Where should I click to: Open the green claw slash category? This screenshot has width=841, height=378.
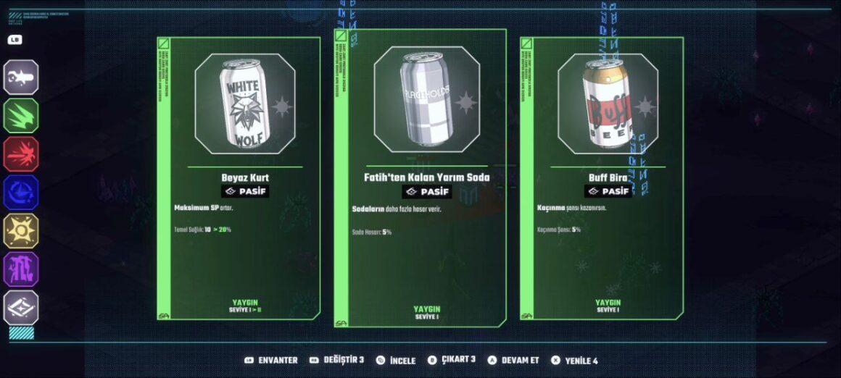click(21, 116)
